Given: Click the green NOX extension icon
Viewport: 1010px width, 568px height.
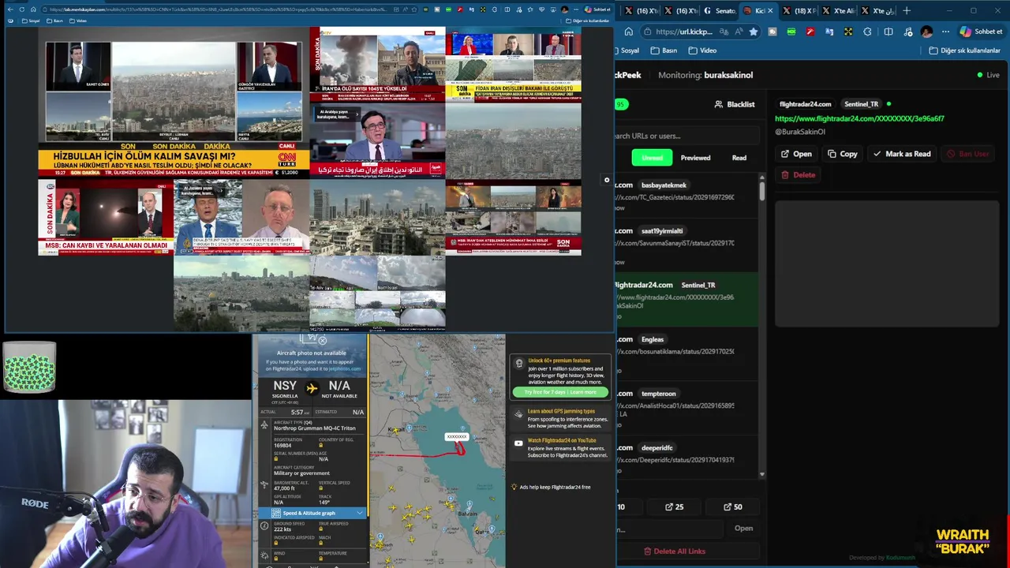Looking at the screenshot, I should (x=791, y=32).
